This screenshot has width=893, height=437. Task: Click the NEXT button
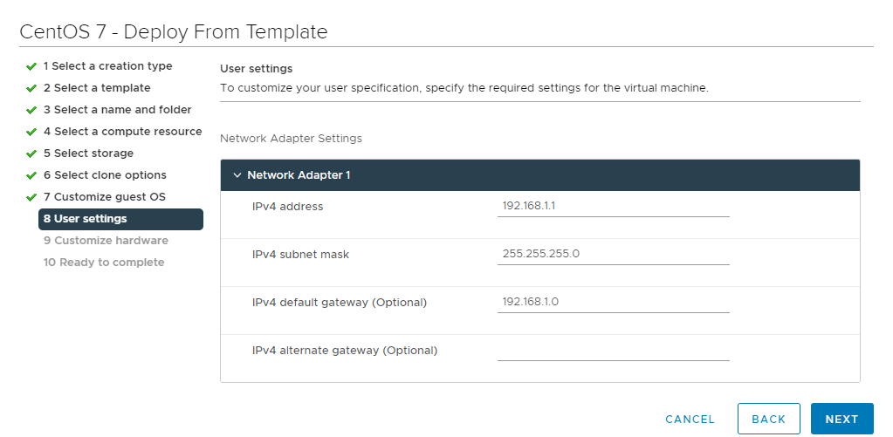pos(841,419)
